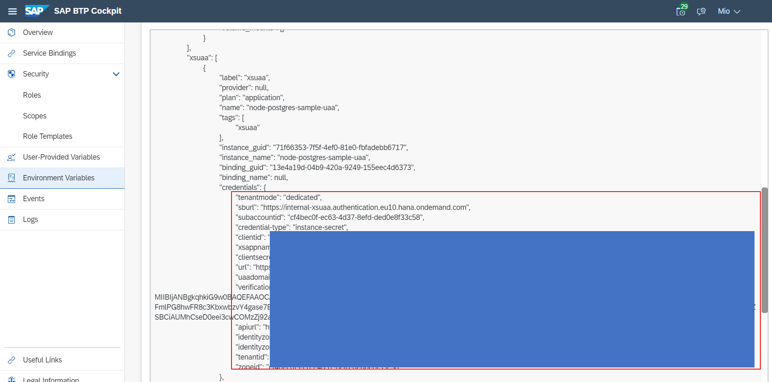The height and width of the screenshot is (382, 772).
Task: Click the "label": "xsuaa" line
Action: click(x=244, y=78)
